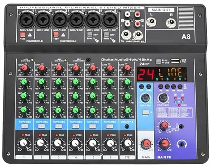The height and width of the screenshot is (167, 210).
Task: Click the effects UP button
Action: pos(142,86)
